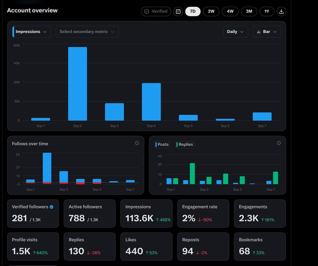Open the Engagement rate card
This screenshot has height=266, width=318.
(203, 214)
